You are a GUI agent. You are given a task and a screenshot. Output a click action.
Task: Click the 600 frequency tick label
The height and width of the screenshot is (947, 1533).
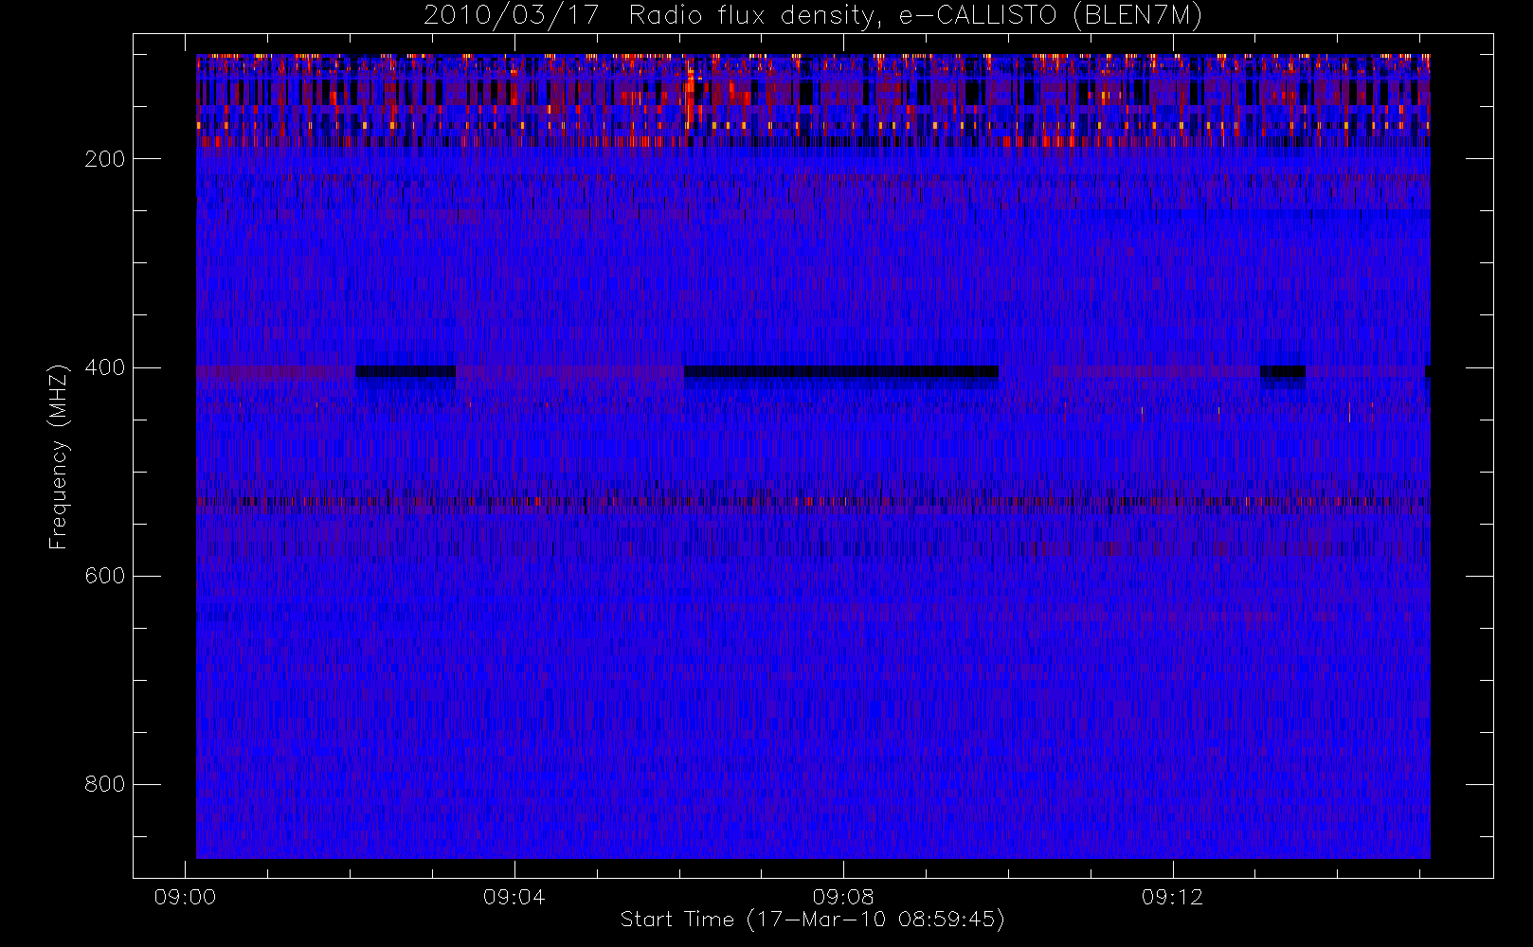pyautogui.click(x=104, y=576)
